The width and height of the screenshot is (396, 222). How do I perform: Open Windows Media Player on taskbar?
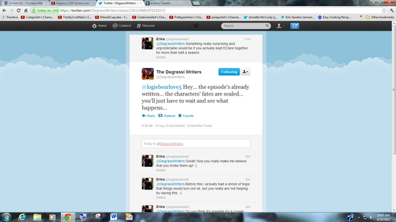coord(52,217)
